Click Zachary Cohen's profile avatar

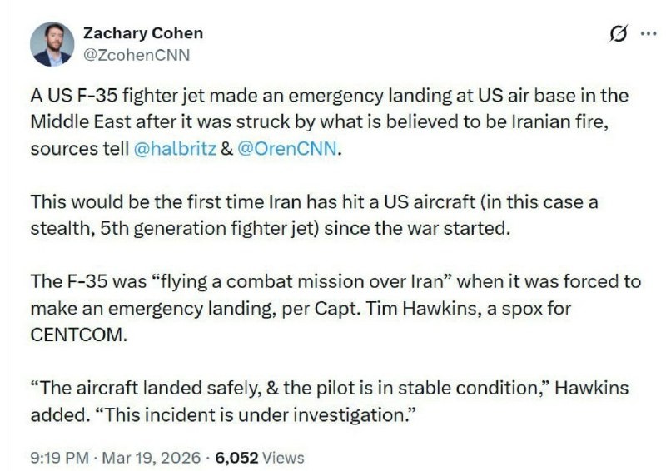pos(52,44)
